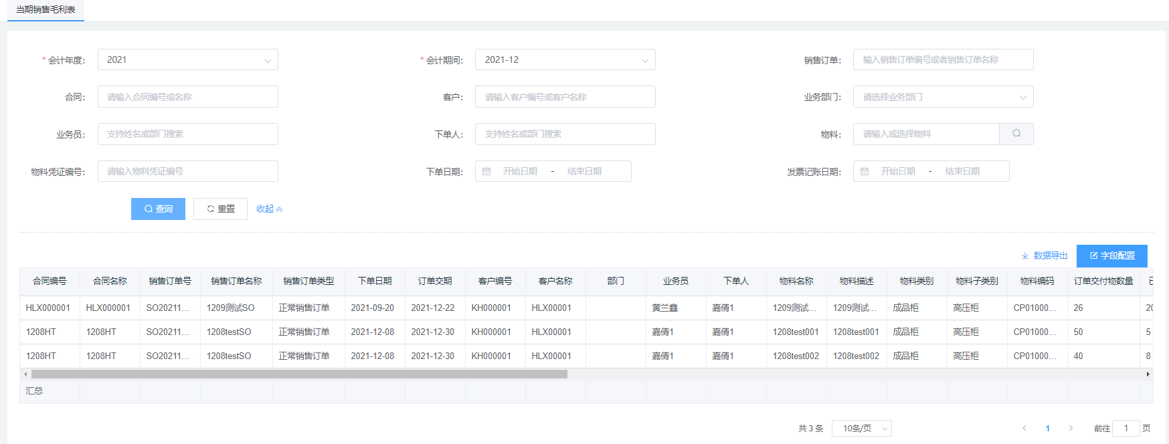The width and height of the screenshot is (1169, 444).
Task: Open the 会计年度 dropdown
Action: pos(187,60)
